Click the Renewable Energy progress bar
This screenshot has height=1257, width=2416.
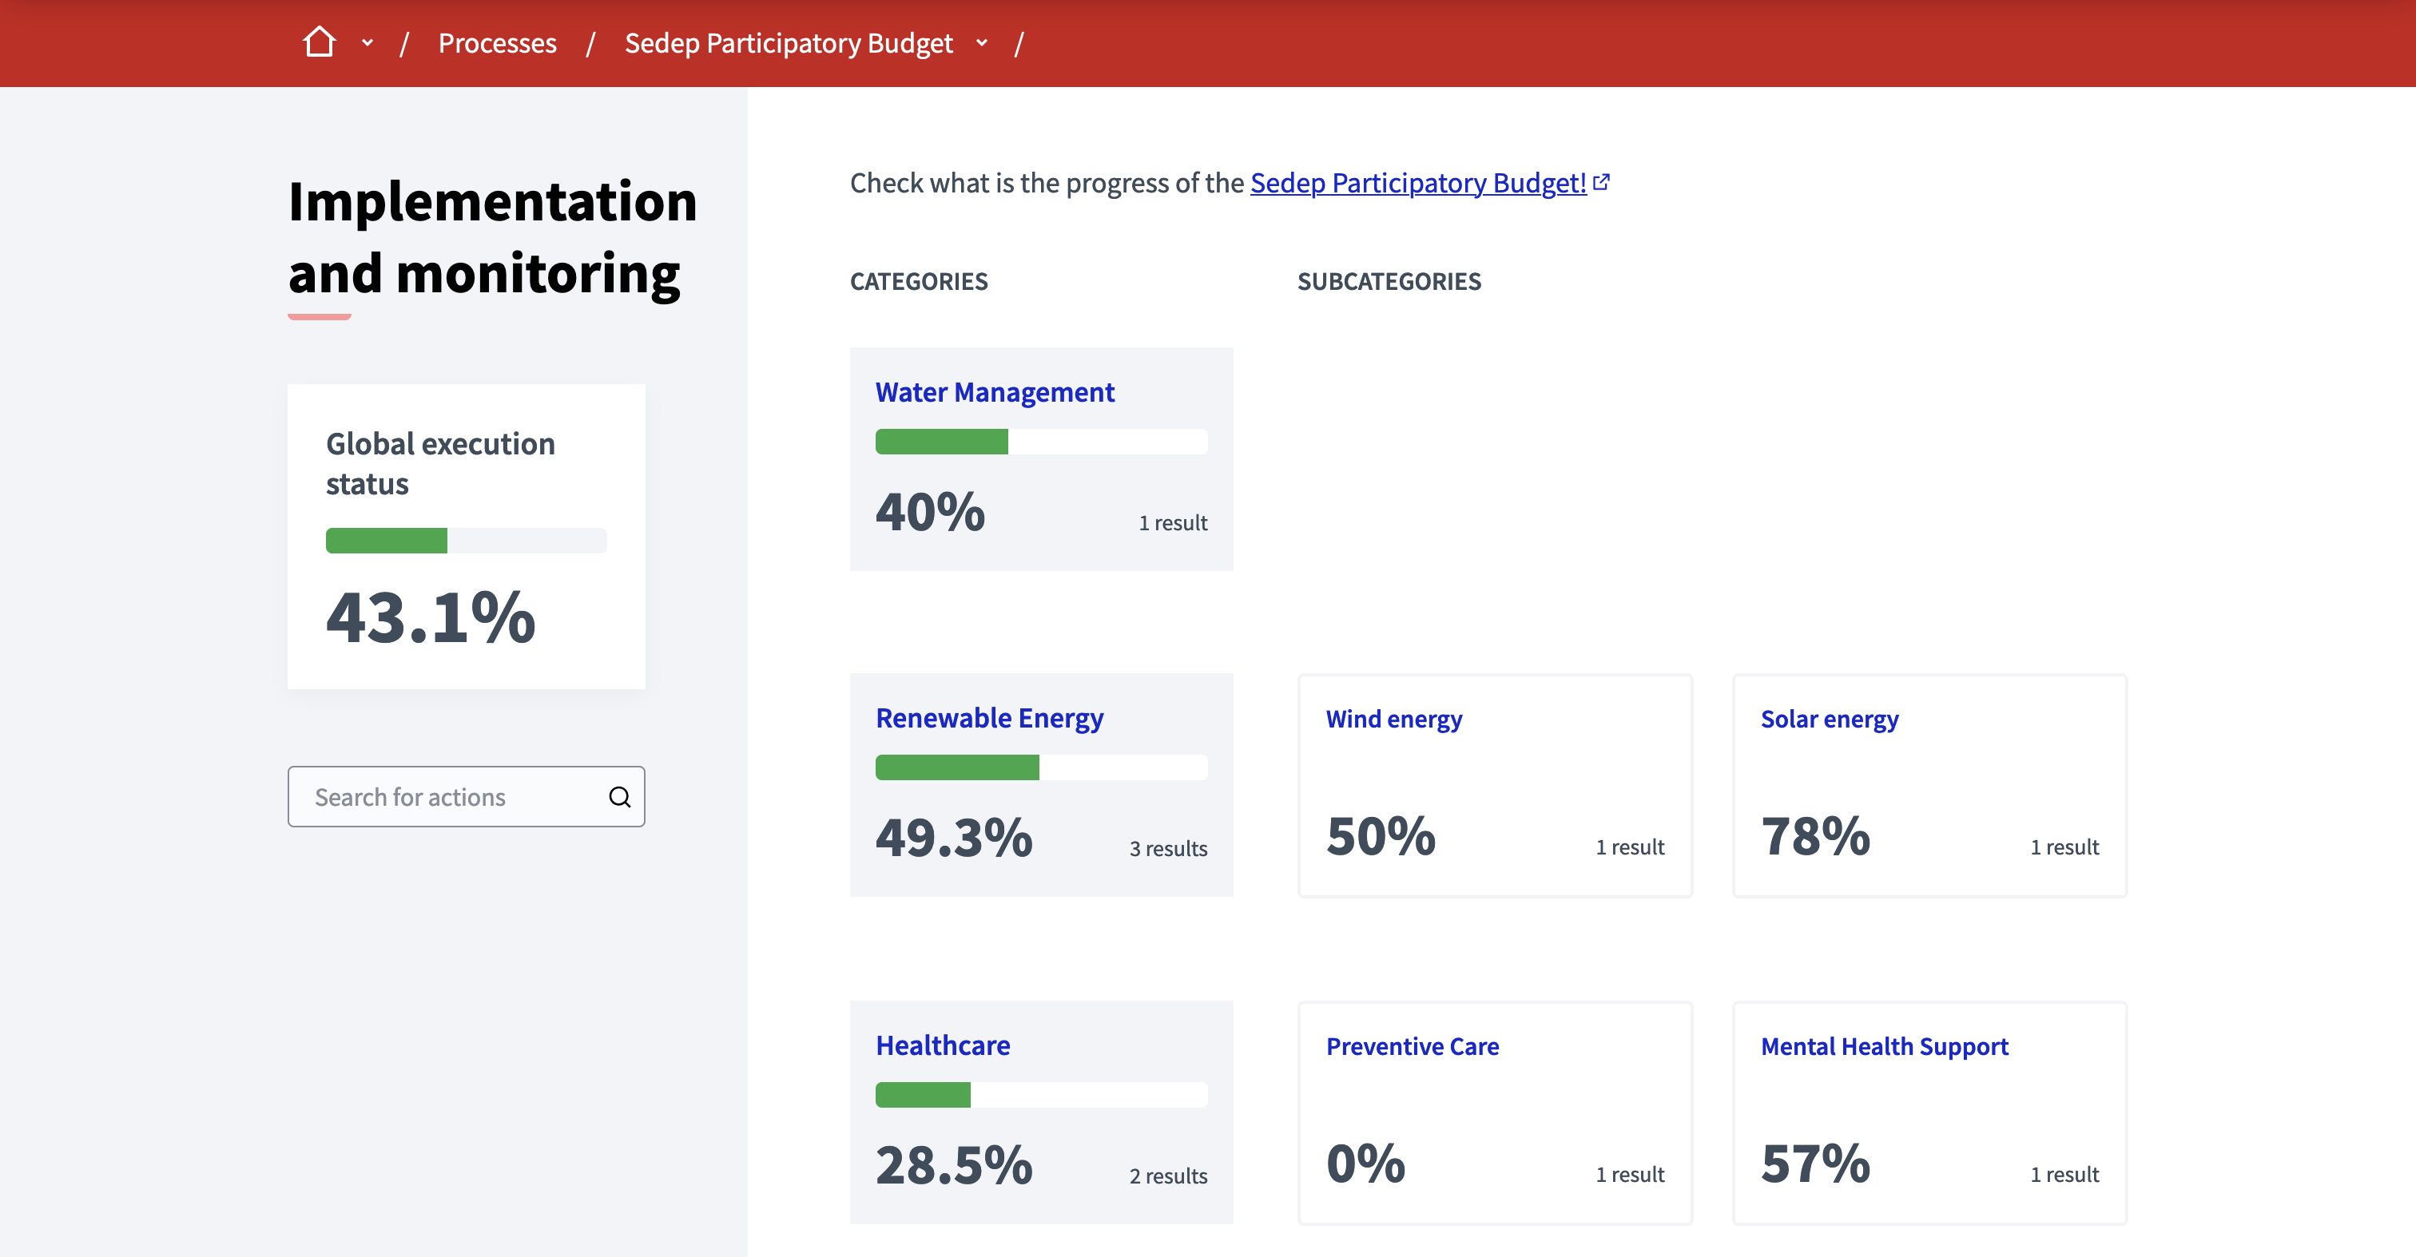(1041, 767)
